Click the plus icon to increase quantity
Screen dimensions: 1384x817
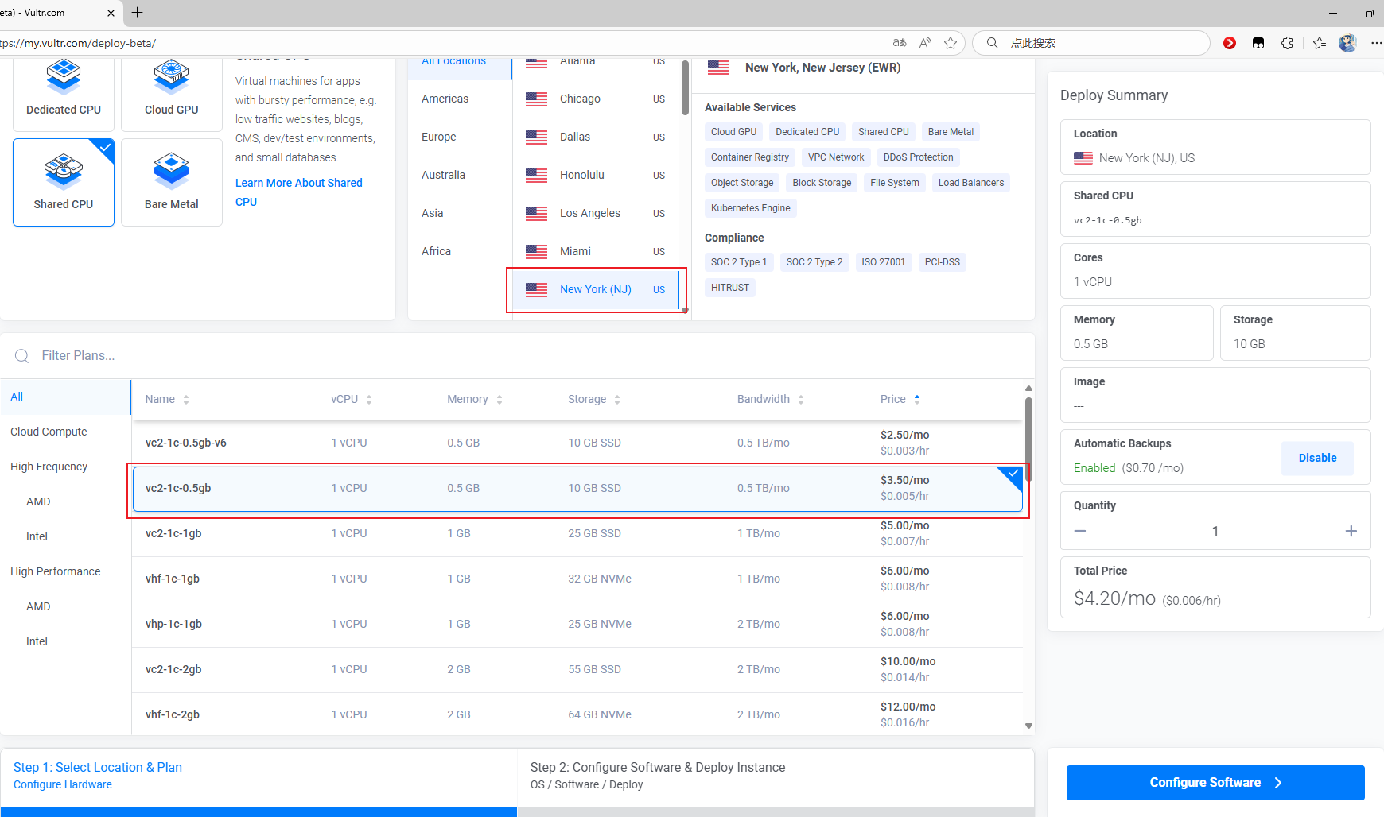click(x=1351, y=531)
